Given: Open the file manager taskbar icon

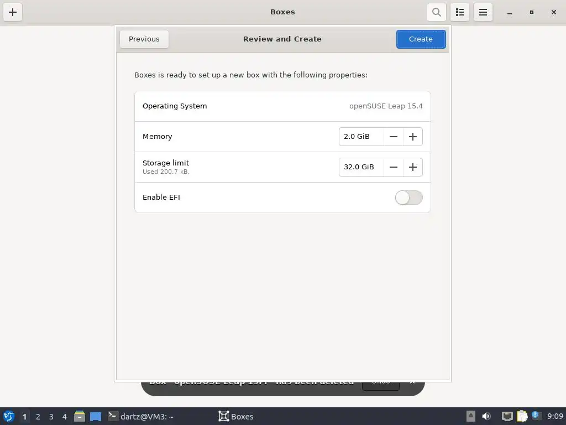Looking at the screenshot, I should click(80, 416).
